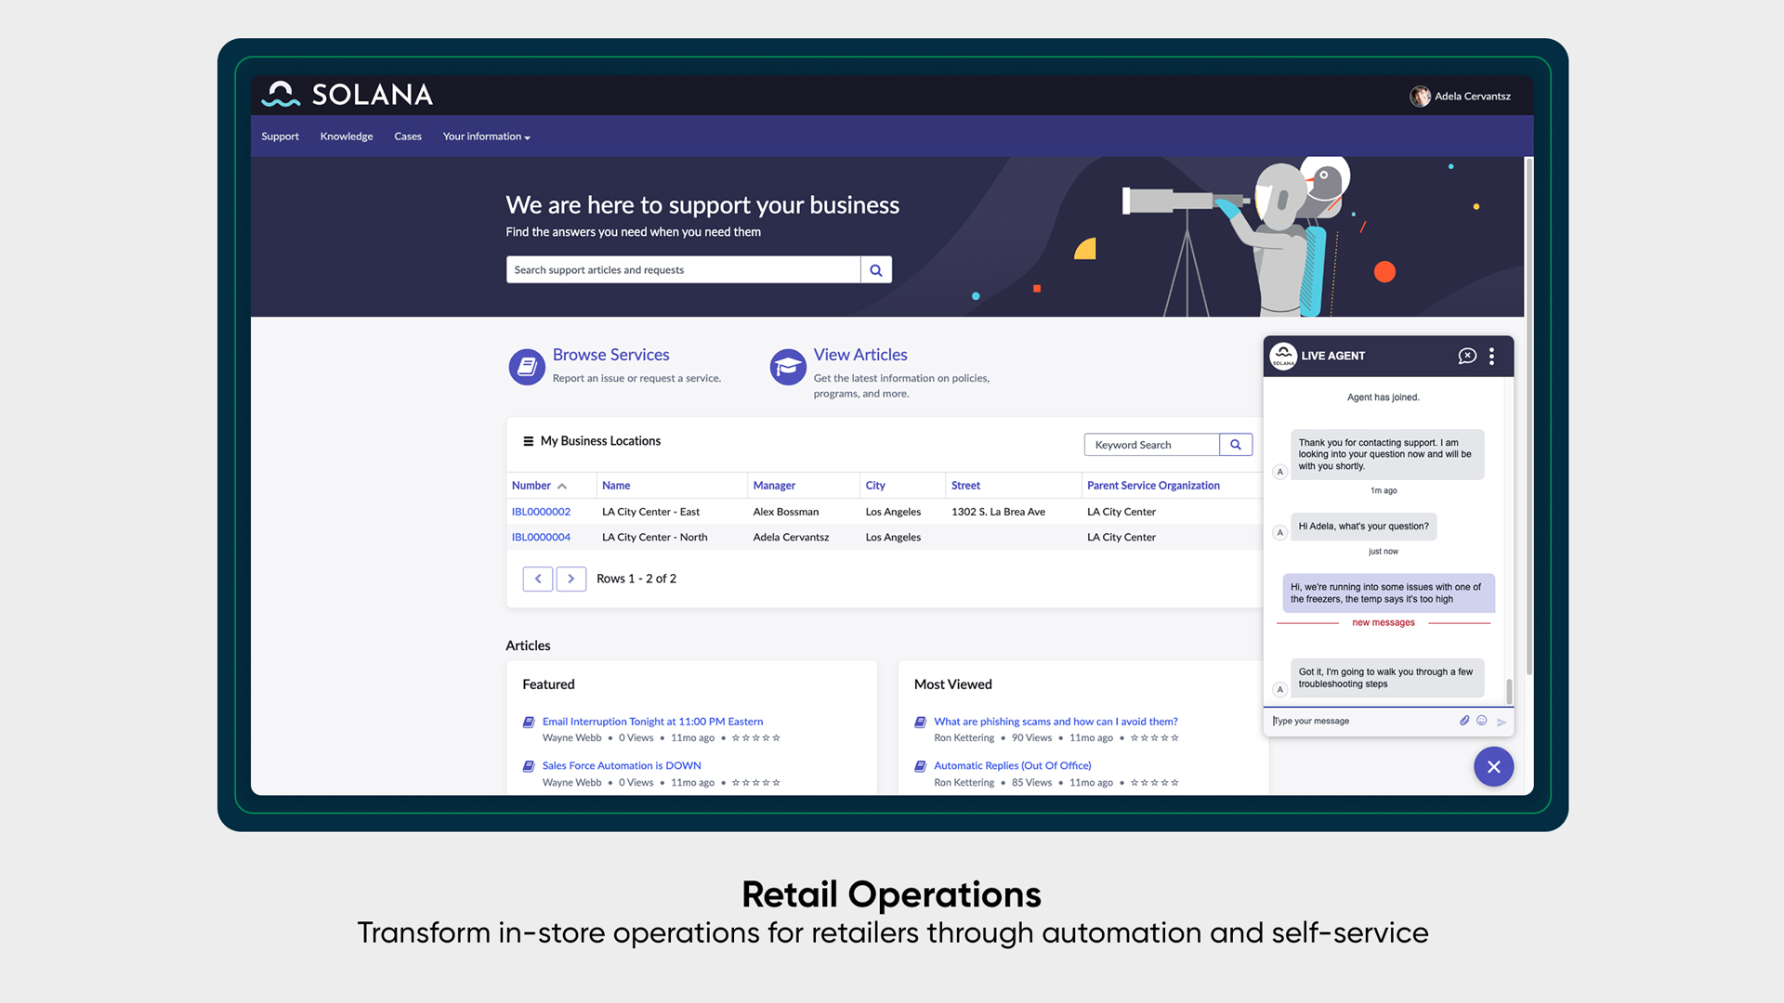The image size is (1784, 1003).
Task: End the live agent chat conversation
Action: (x=1467, y=356)
